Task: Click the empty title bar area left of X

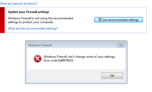Action: (83, 45)
